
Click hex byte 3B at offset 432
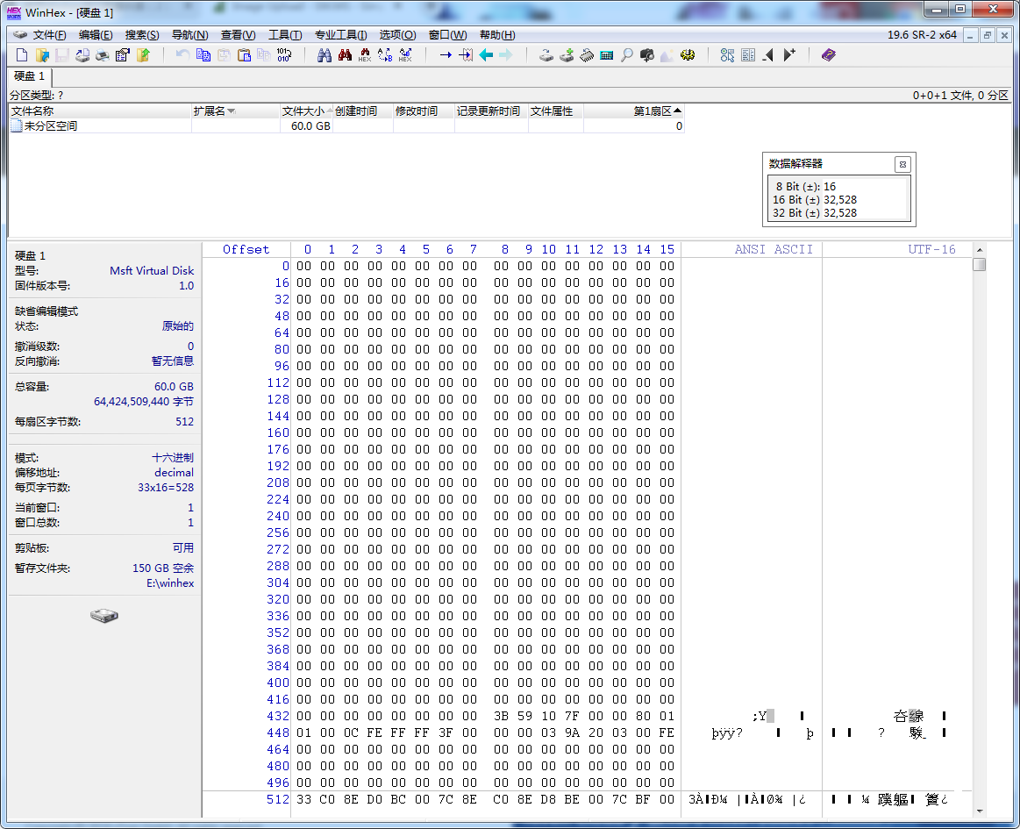click(x=501, y=716)
